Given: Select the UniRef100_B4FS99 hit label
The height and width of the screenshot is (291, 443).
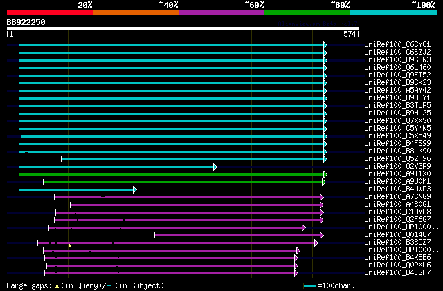Looking at the screenshot, I should click(x=397, y=143).
